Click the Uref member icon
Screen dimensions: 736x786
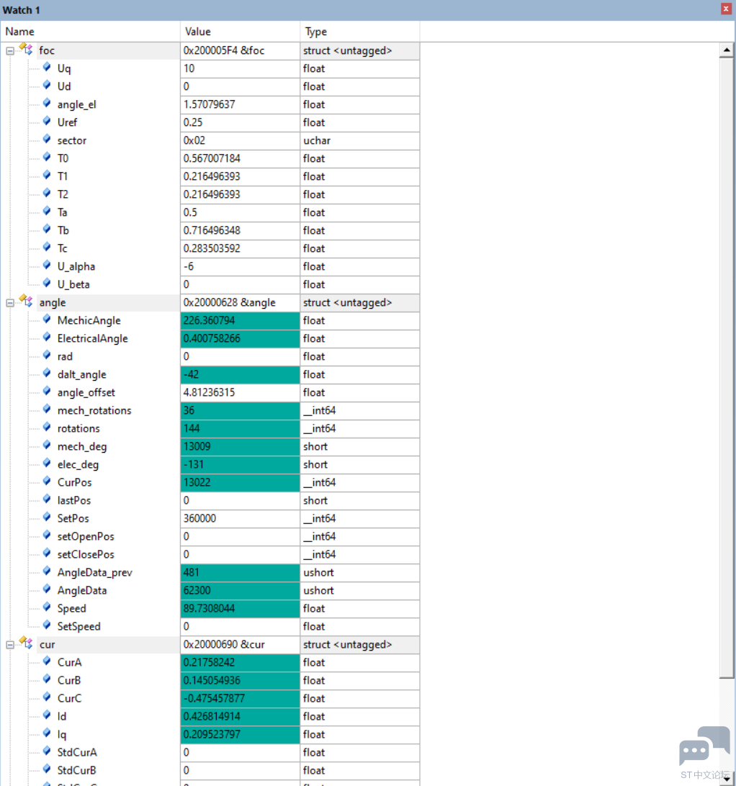(x=47, y=122)
